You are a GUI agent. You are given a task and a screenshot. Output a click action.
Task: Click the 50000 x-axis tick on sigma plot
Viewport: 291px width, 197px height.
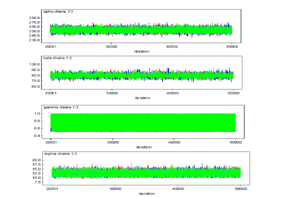[240, 189]
